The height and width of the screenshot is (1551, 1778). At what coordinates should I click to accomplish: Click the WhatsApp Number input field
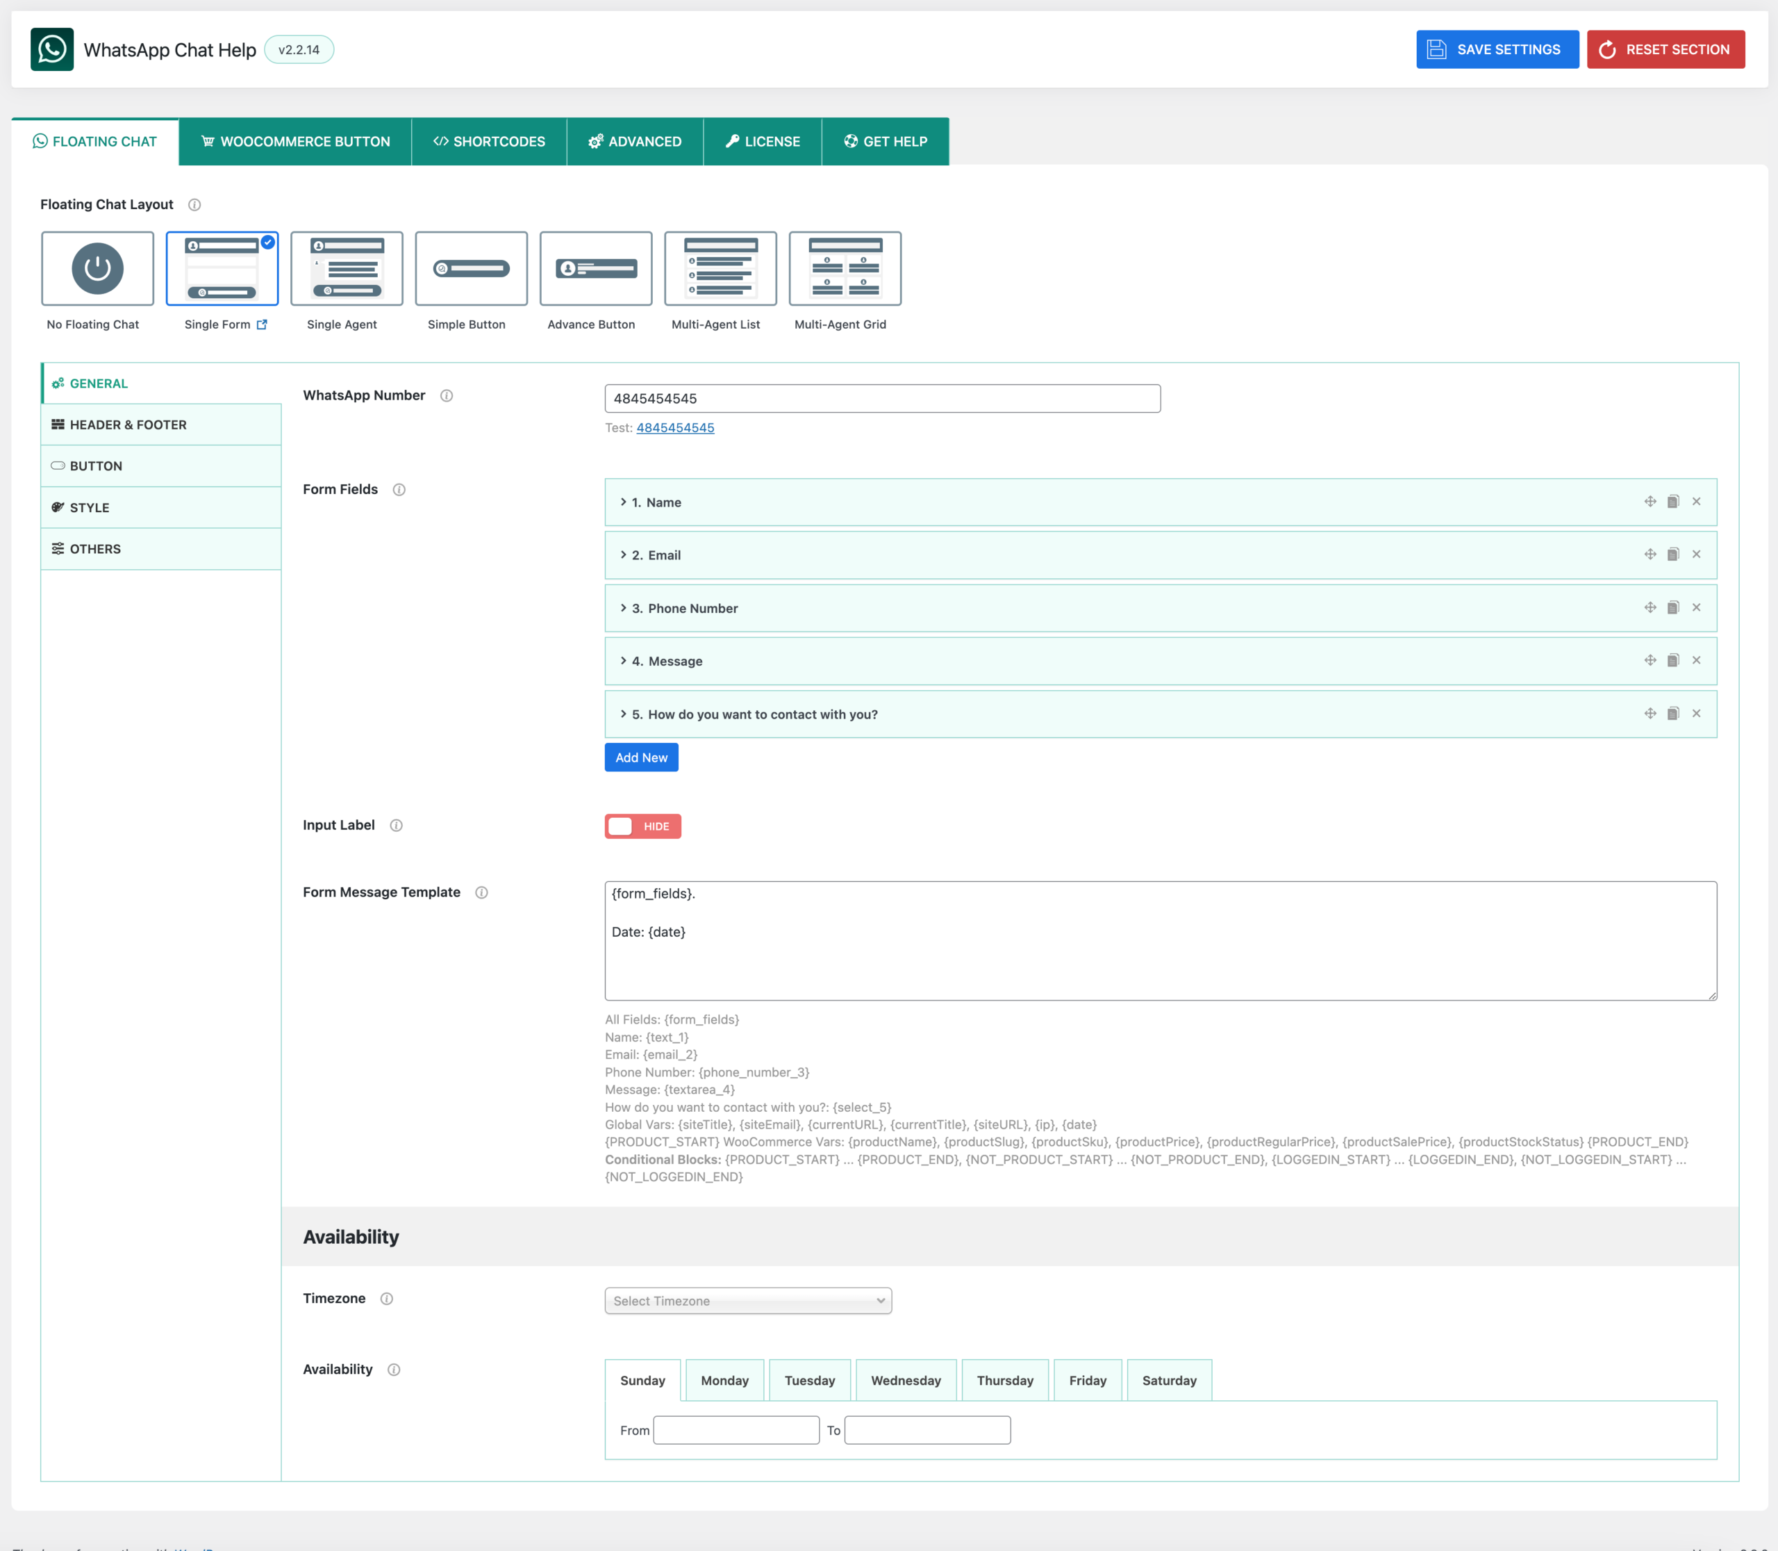(x=883, y=399)
